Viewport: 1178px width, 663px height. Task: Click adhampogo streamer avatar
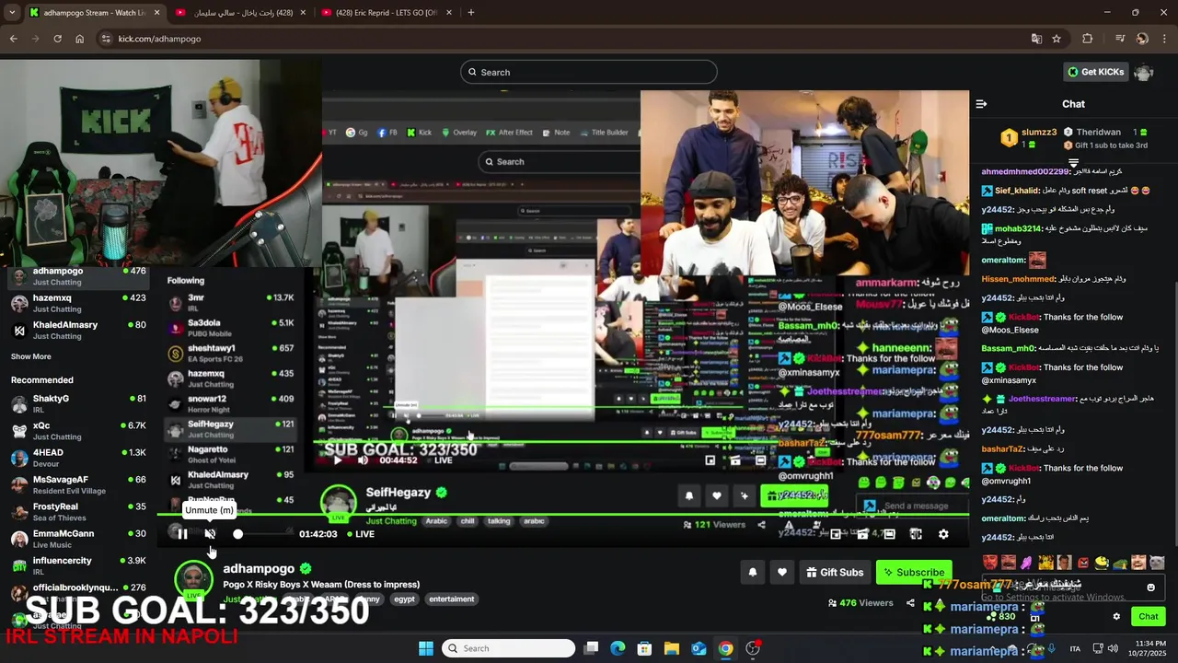(193, 578)
